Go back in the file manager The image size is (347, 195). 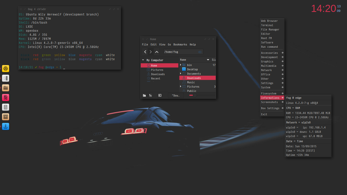click(145, 52)
